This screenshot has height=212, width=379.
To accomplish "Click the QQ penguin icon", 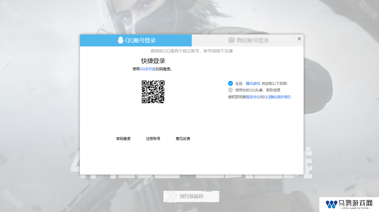I will pos(120,40).
